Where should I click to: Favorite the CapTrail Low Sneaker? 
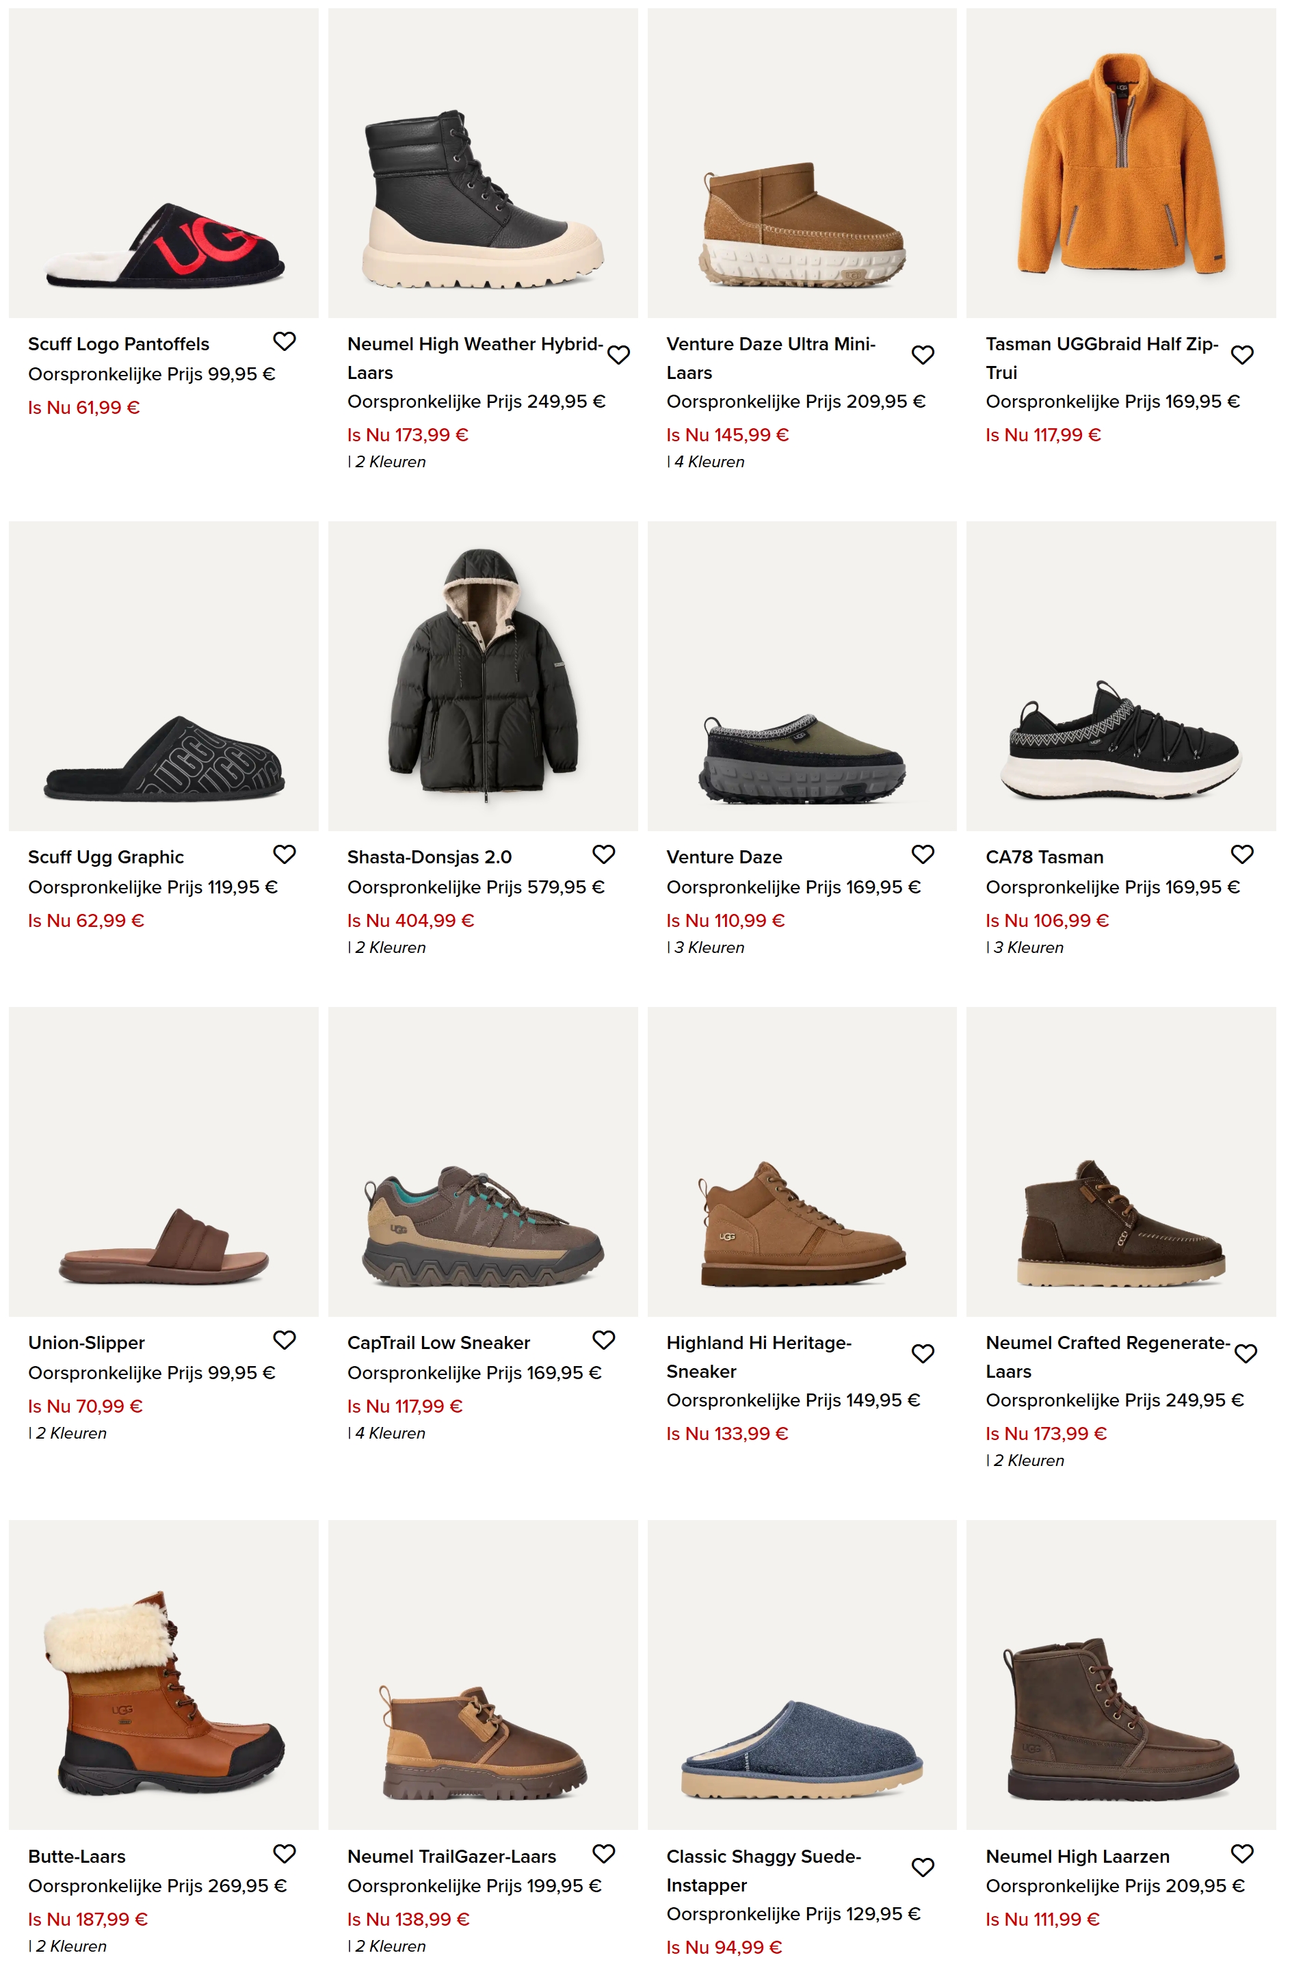click(604, 1340)
